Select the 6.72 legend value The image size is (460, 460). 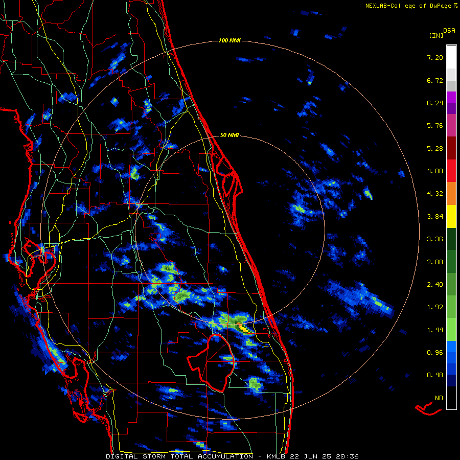[x=435, y=80]
